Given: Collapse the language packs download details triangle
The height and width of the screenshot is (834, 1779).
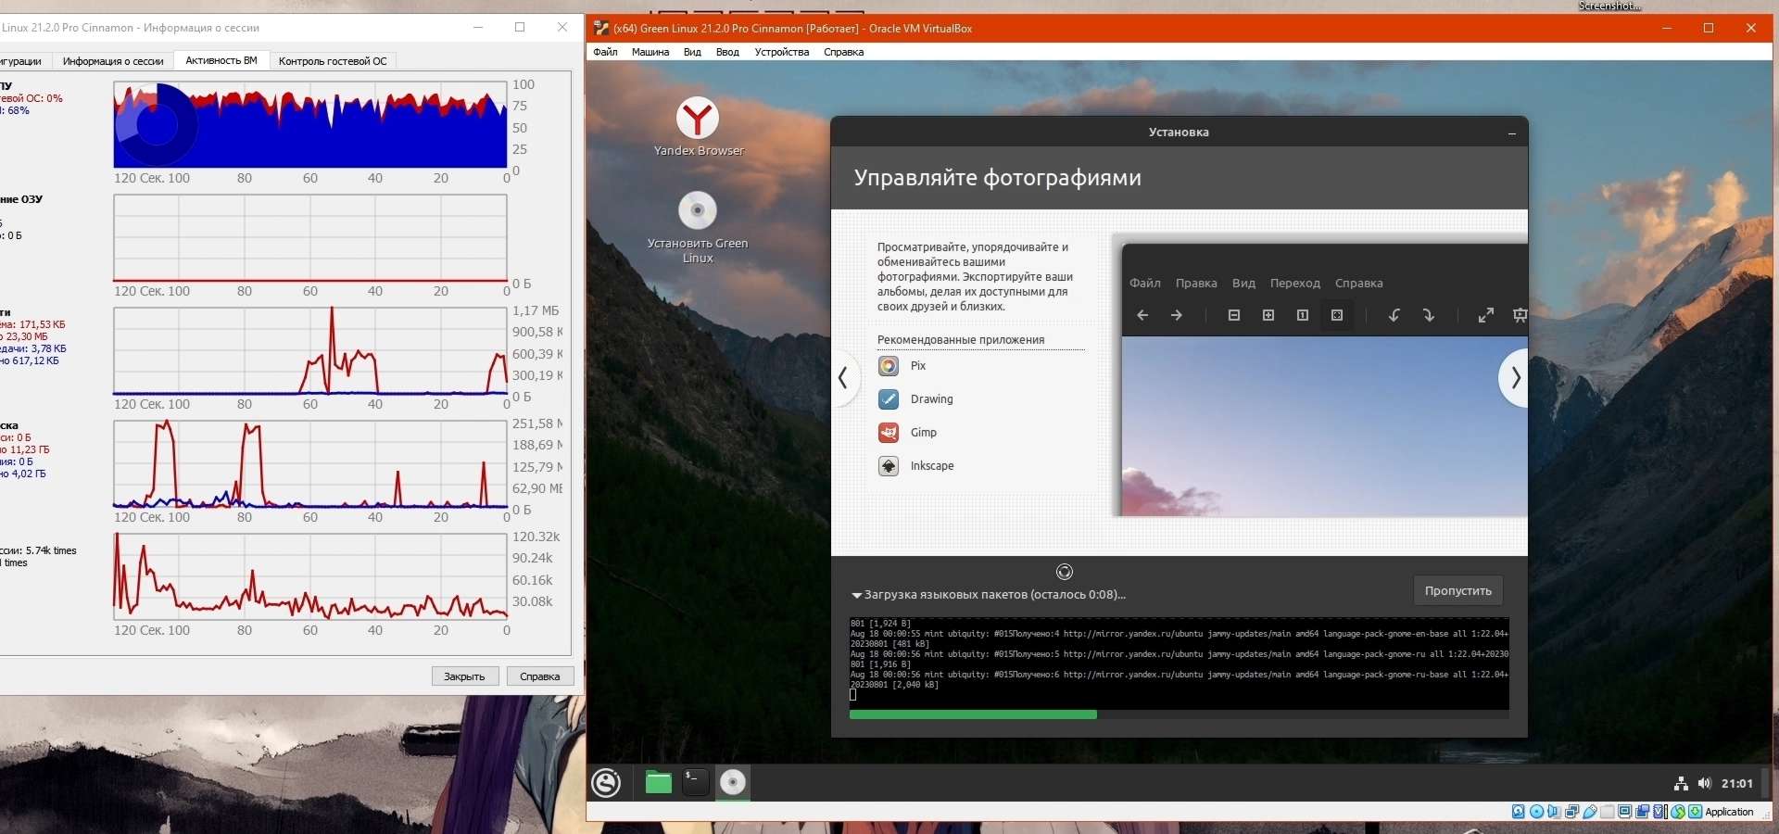Looking at the screenshot, I should (856, 595).
